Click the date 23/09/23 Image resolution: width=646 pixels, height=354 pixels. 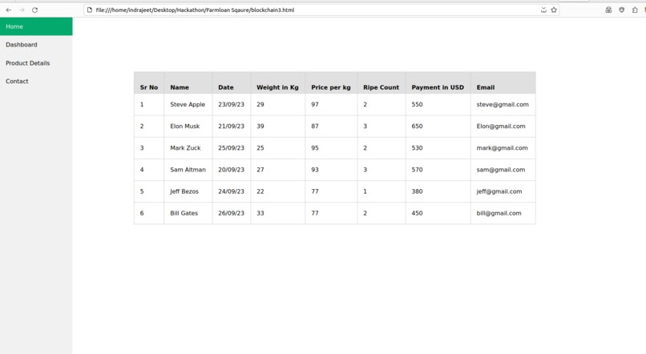coord(231,105)
